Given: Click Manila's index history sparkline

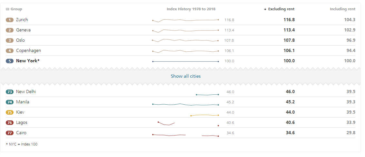Looking at the screenshot, I should (185, 104).
